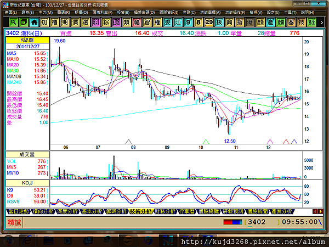The image size is (329, 247).
Task: Click the purple 選 toolbar icon
Action: click(x=95, y=22)
